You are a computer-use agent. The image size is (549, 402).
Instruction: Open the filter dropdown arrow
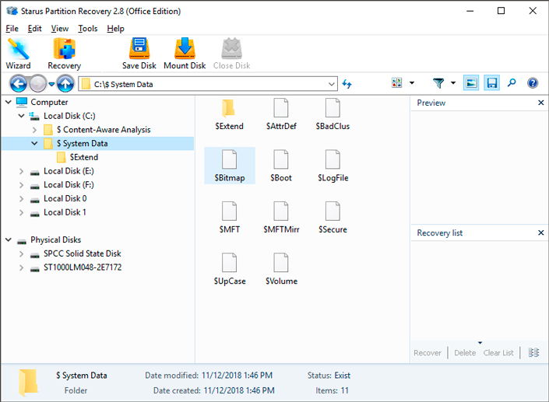pyautogui.click(x=453, y=83)
